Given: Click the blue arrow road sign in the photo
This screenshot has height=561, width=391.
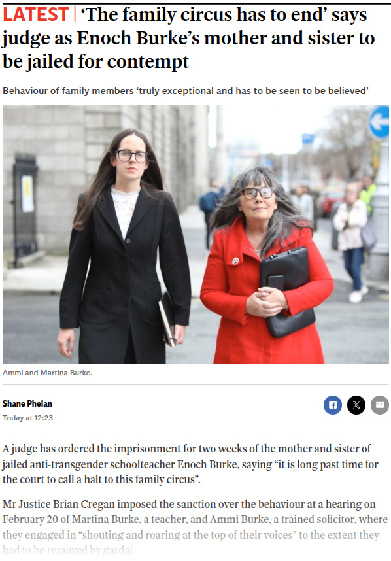Looking at the screenshot, I should click(379, 122).
